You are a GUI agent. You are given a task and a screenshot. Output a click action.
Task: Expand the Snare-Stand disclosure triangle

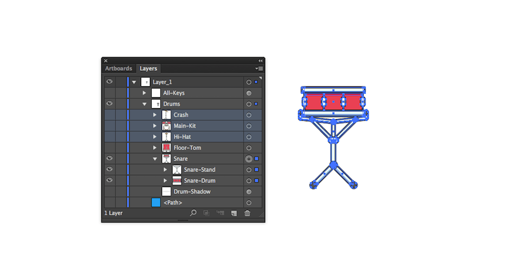[165, 170]
